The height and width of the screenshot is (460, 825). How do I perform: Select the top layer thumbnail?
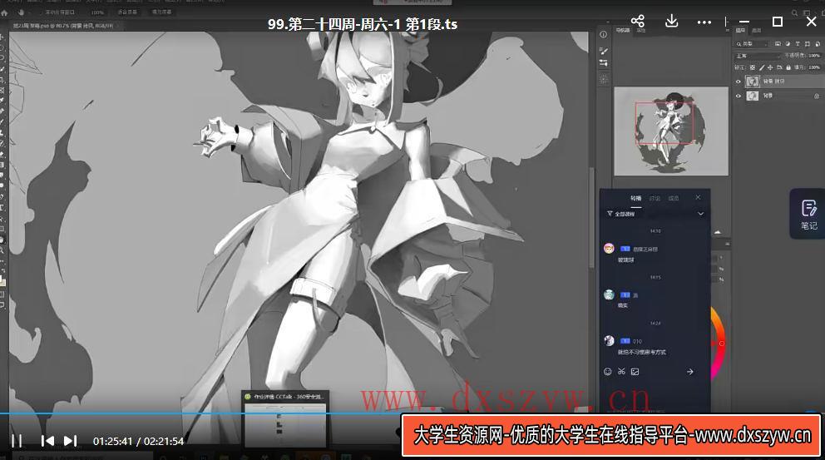point(753,81)
